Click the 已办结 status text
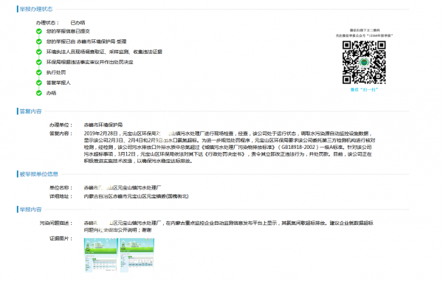Screen dimensions: 443x281 pyautogui.click(x=78, y=23)
